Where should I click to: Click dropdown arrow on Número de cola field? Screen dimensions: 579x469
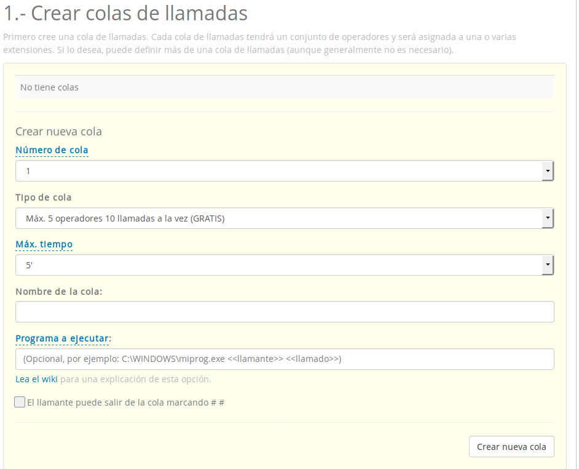[x=548, y=170]
